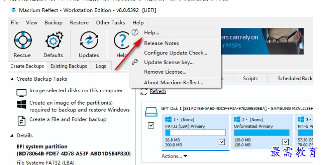
Task: Switch to the Create Backups tab
Action: click(x=27, y=66)
